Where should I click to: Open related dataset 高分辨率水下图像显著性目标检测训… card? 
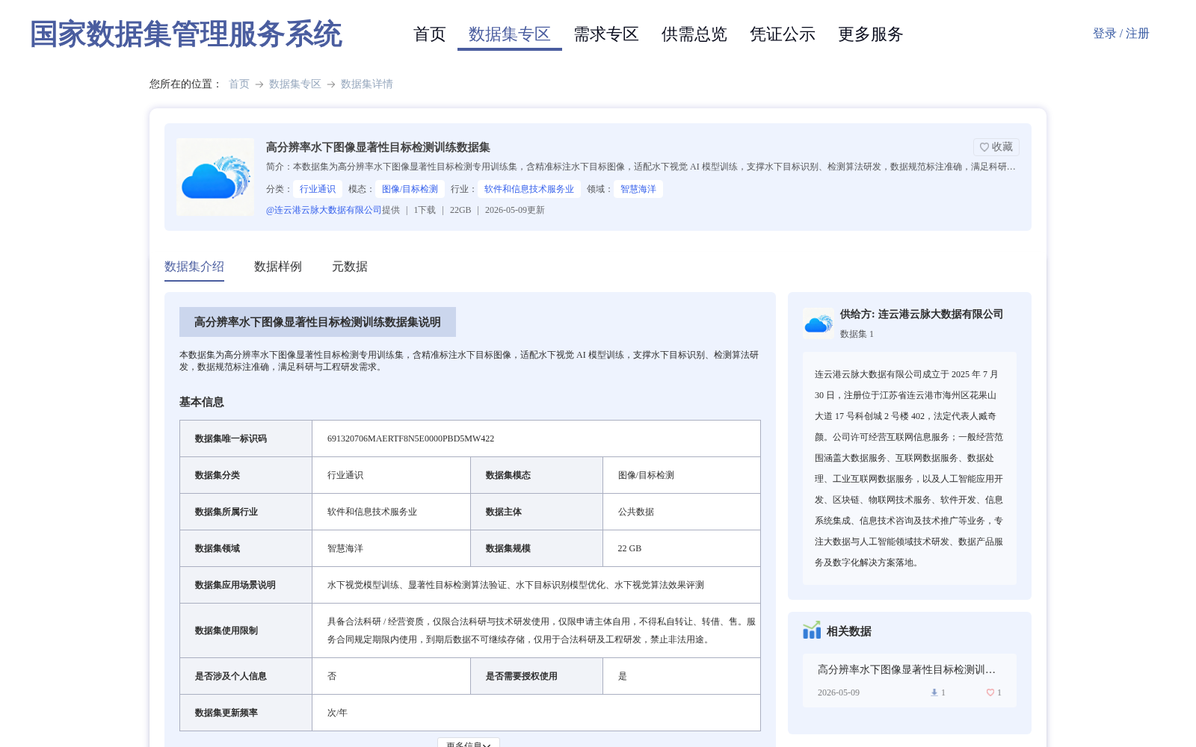910,681
